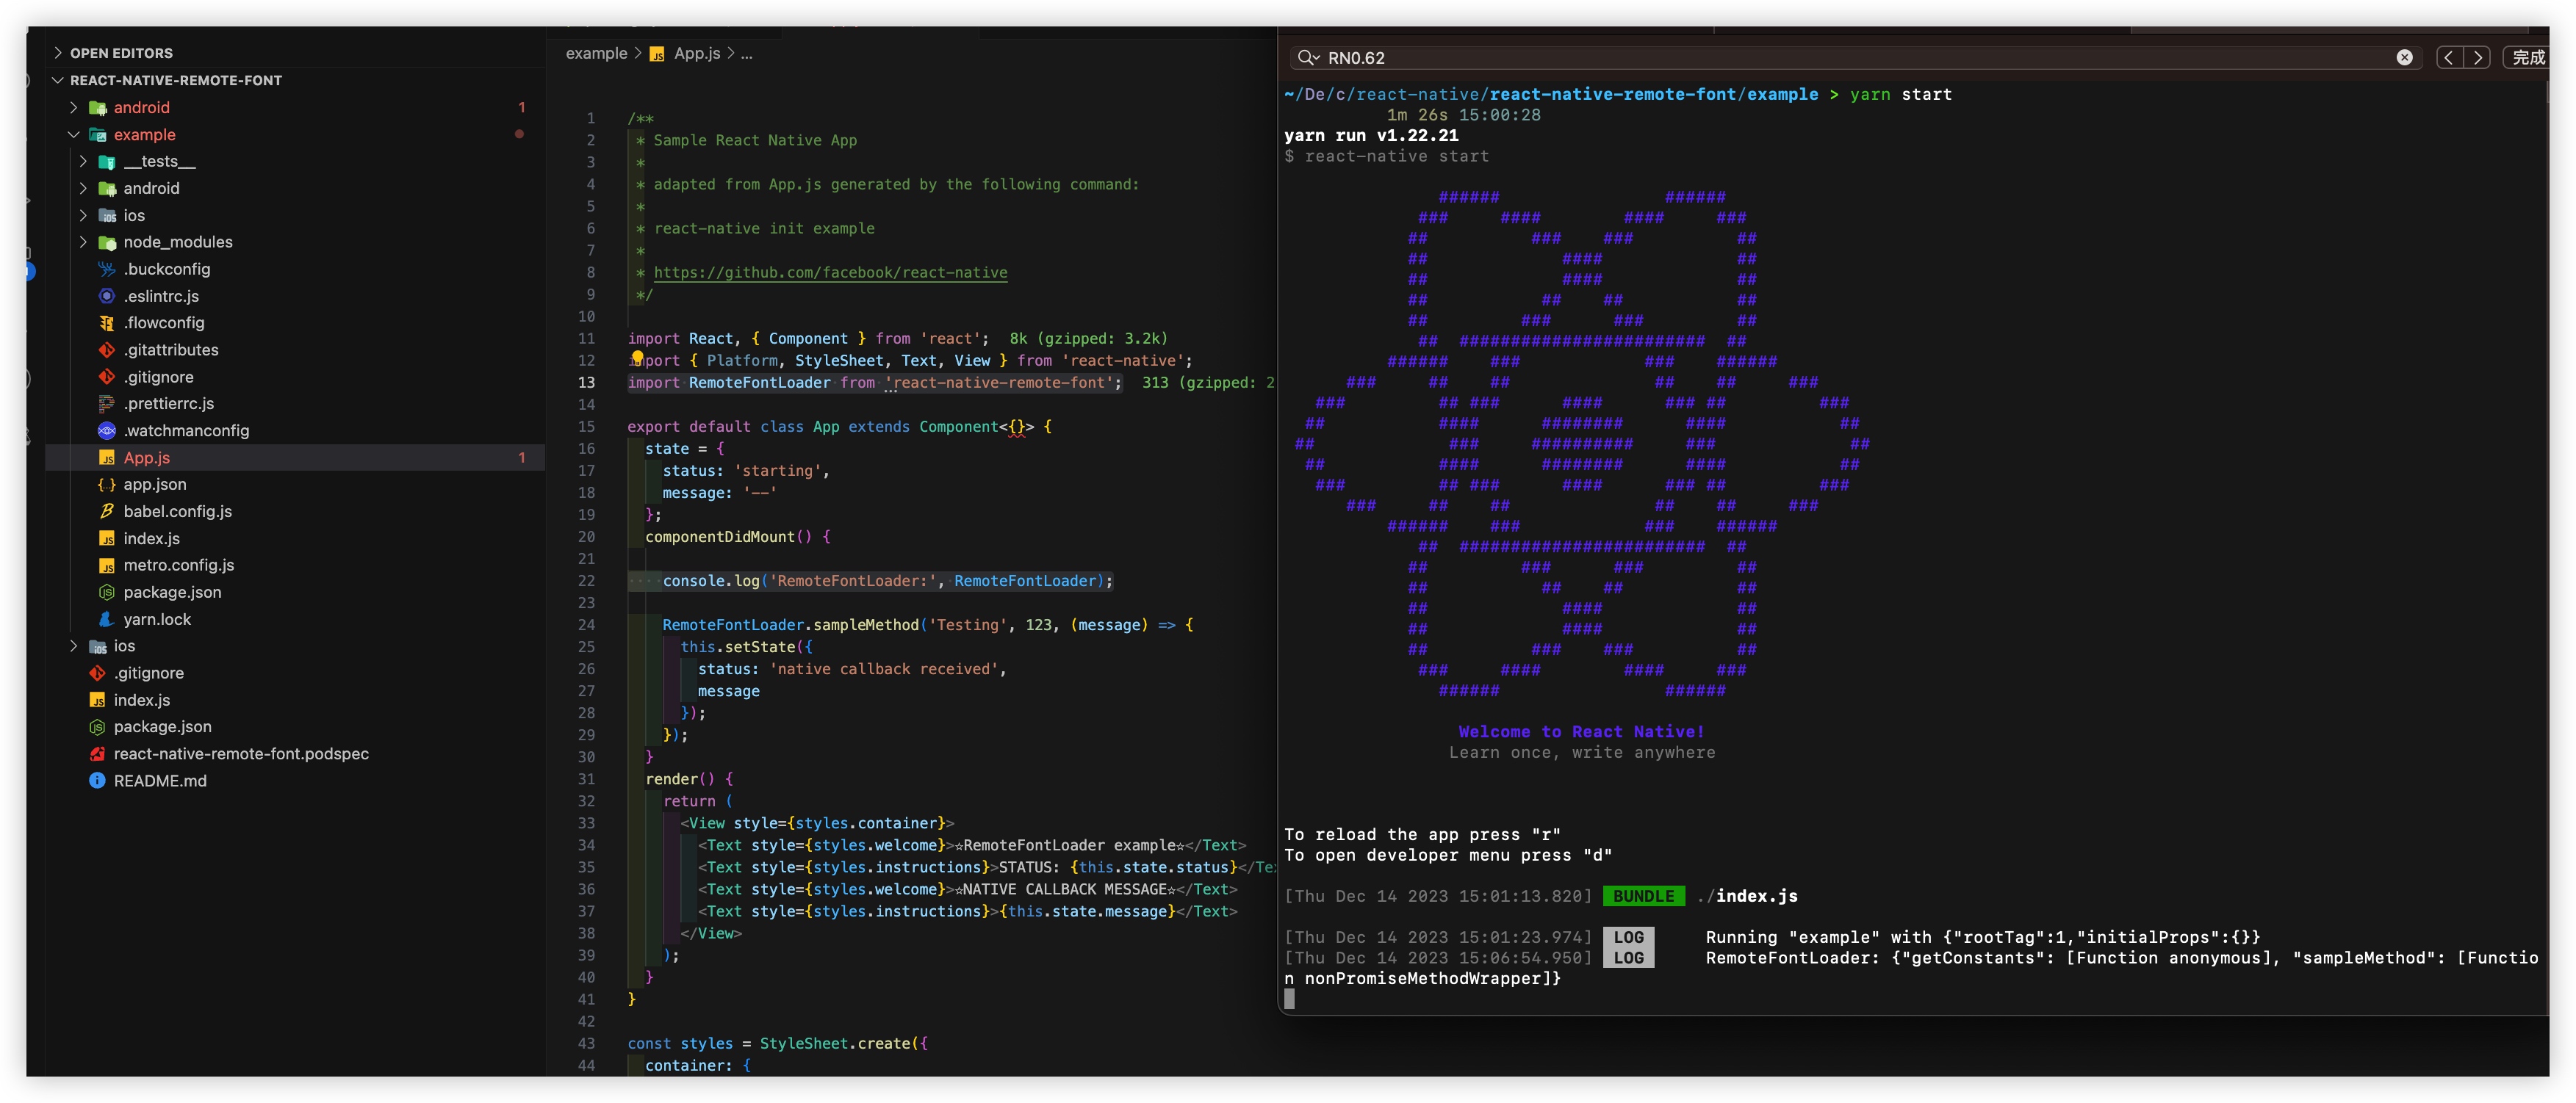Expand the ios folder near the bottom
The image size is (2576, 1103).
click(x=74, y=645)
